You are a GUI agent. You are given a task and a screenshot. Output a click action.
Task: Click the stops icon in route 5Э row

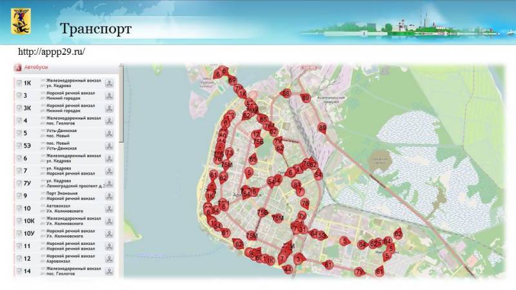point(110,146)
